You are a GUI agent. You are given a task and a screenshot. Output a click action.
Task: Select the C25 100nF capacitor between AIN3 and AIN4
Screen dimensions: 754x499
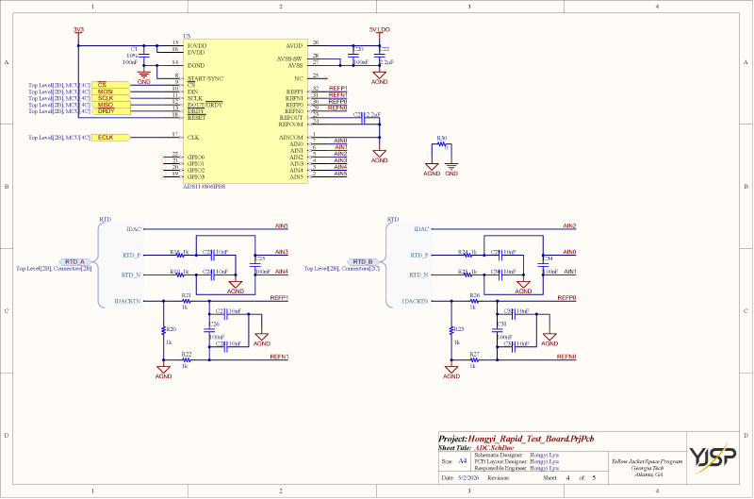tap(255, 265)
